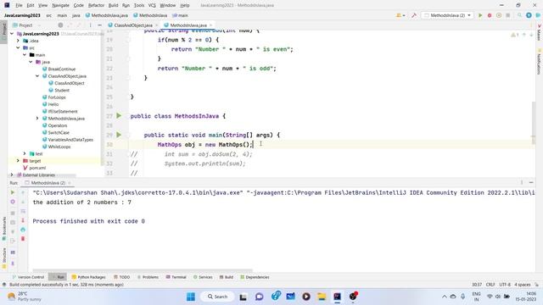Open the IDE updates icon
This screenshot has width=543, height=305.
pos(529,15)
